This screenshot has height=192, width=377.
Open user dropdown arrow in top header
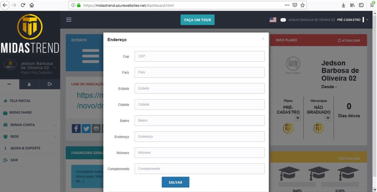pyautogui.click(x=367, y=20)
